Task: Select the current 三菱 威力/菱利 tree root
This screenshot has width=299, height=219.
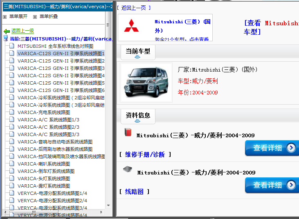Action: 61,39
